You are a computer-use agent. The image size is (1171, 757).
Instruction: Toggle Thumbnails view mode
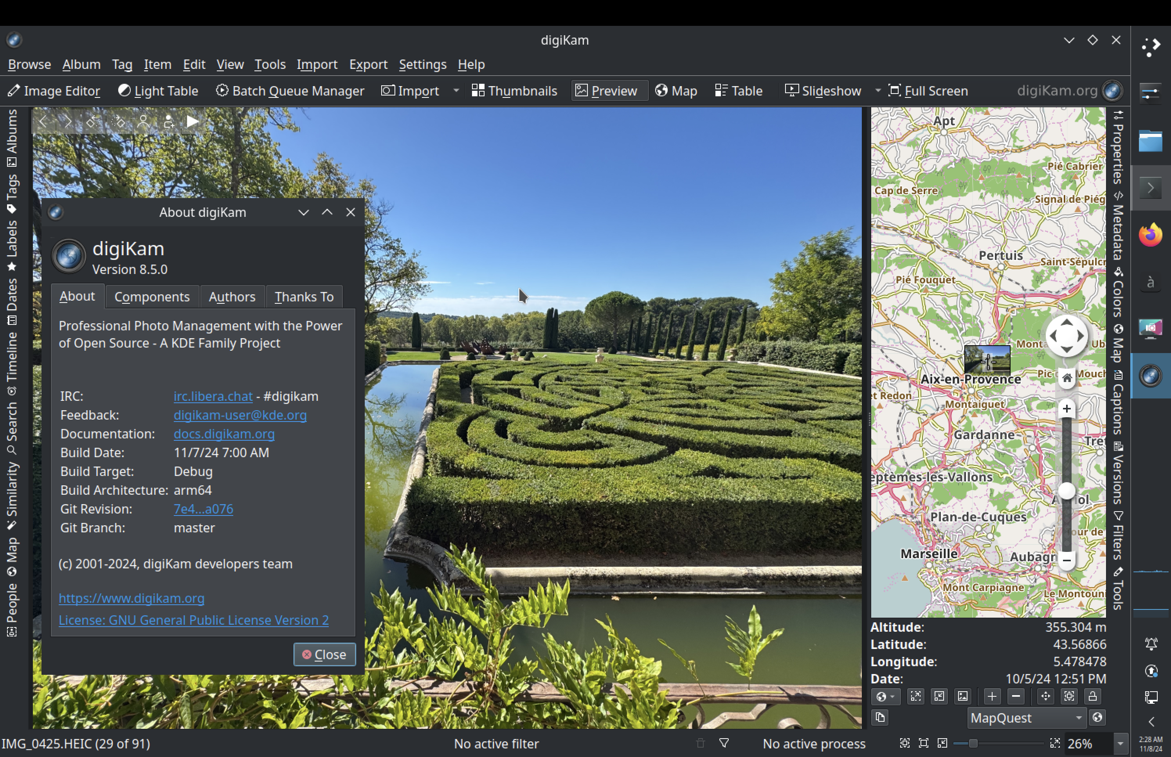514,91
